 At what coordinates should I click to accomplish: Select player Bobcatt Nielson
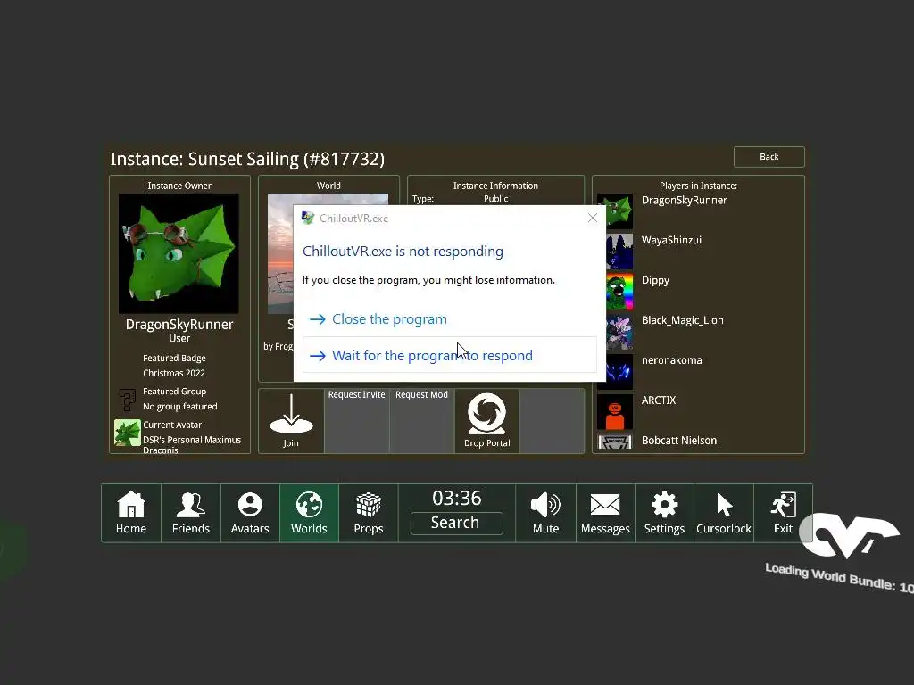(679, 441)
